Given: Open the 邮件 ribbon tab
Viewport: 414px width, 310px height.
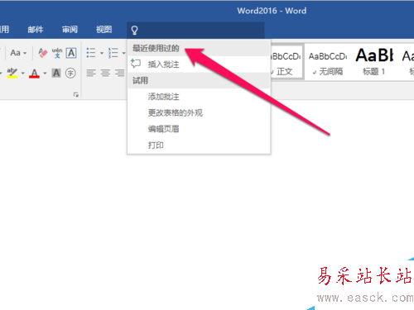Looking at the screenshot, I should click(36, 30).
